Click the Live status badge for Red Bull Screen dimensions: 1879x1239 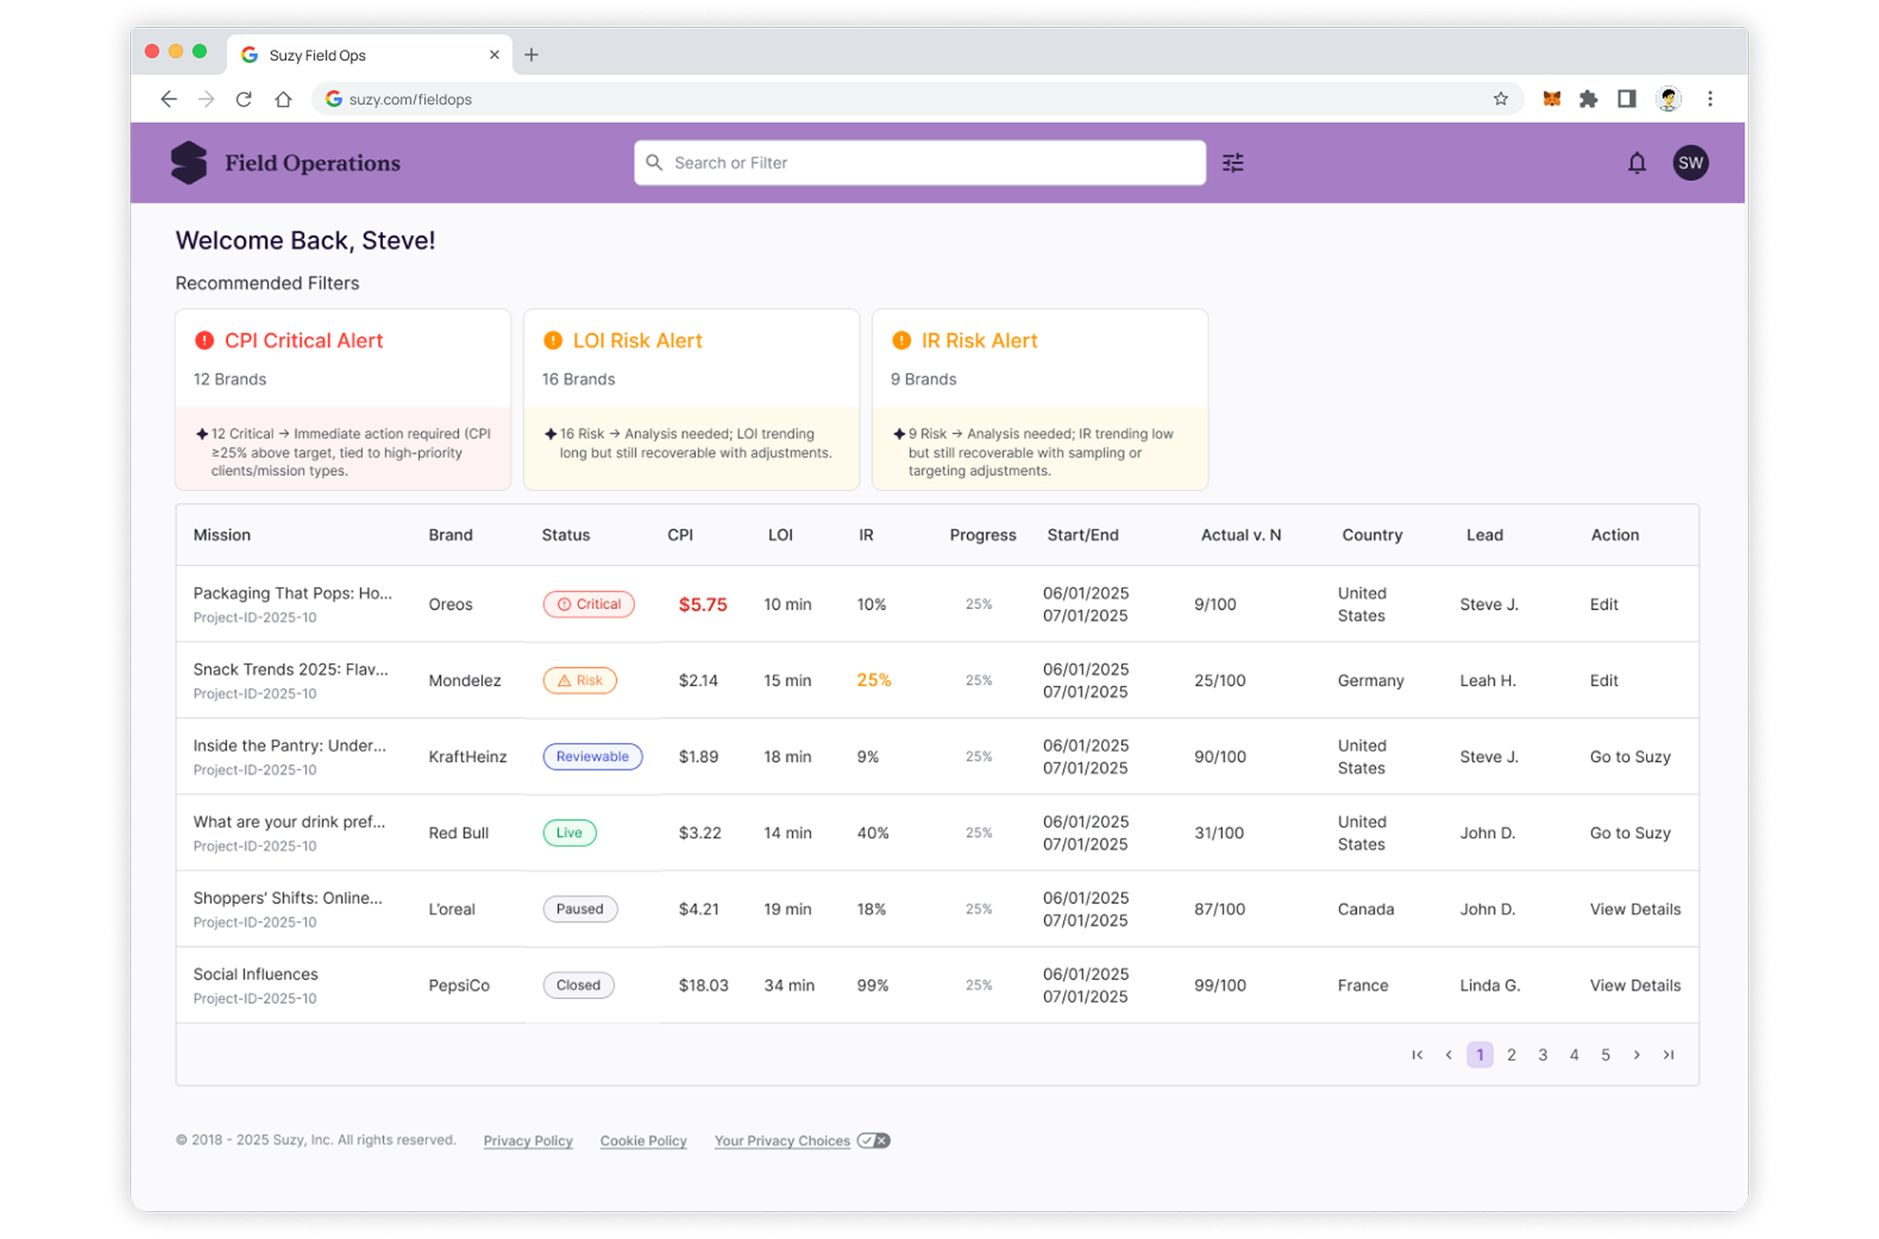click(x=569, y=833)
